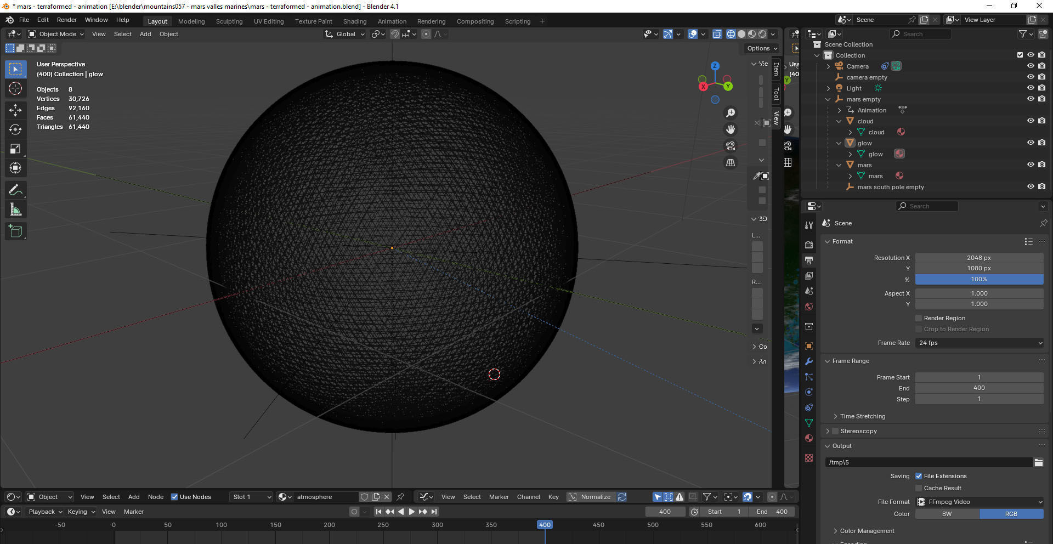This screenshot has width=1053, height=544.
Task: Select RGB color mode
Action: coord(1011,514)
